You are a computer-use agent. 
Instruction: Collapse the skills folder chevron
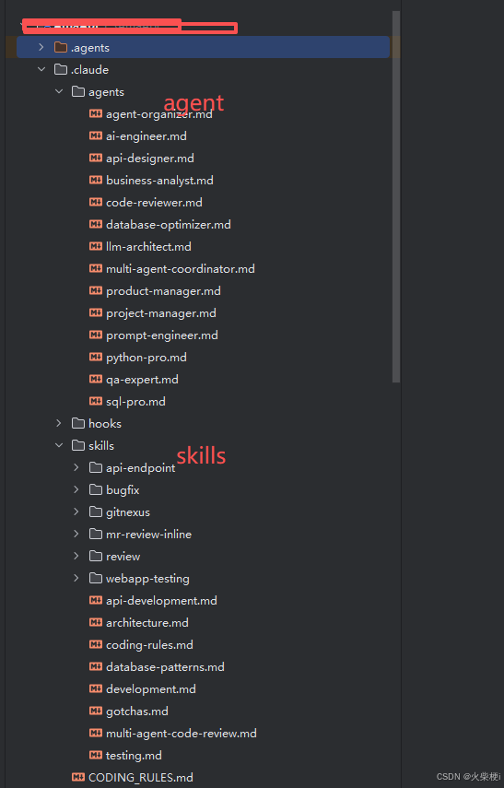click(59, 445)
